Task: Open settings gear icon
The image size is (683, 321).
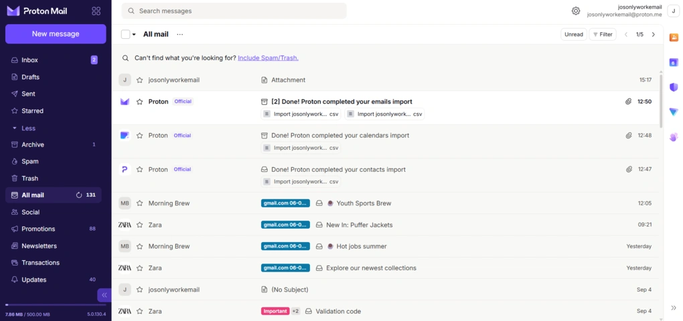Action: point(576,11)
